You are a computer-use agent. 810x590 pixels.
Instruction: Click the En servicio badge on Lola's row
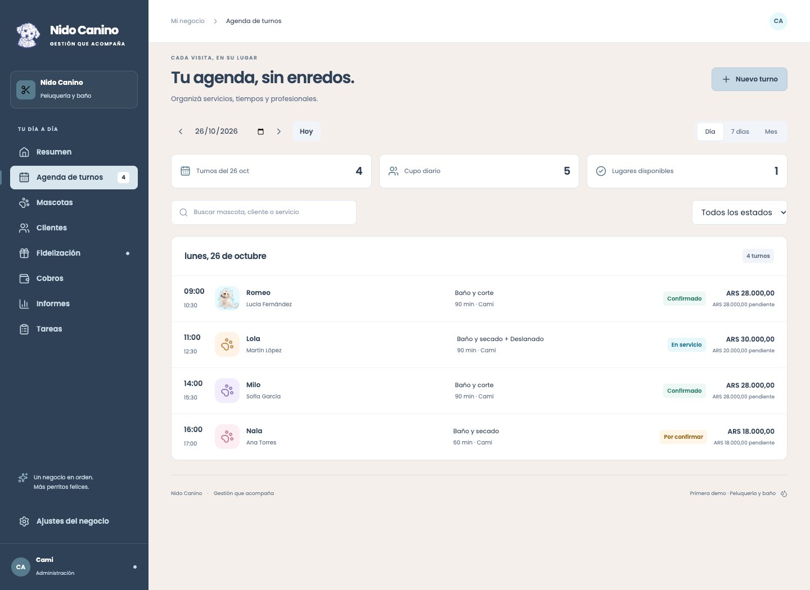pyautogui.click(x=686, y=344)
